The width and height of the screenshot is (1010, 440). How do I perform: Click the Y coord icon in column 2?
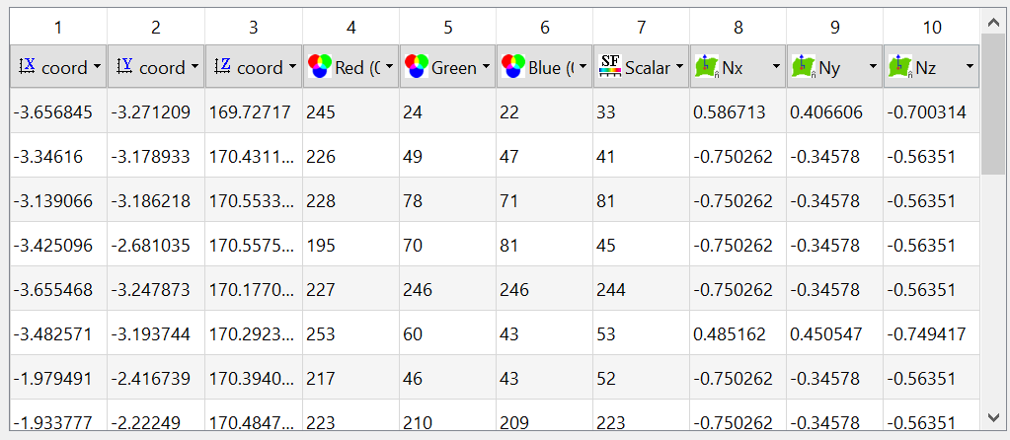124,67
